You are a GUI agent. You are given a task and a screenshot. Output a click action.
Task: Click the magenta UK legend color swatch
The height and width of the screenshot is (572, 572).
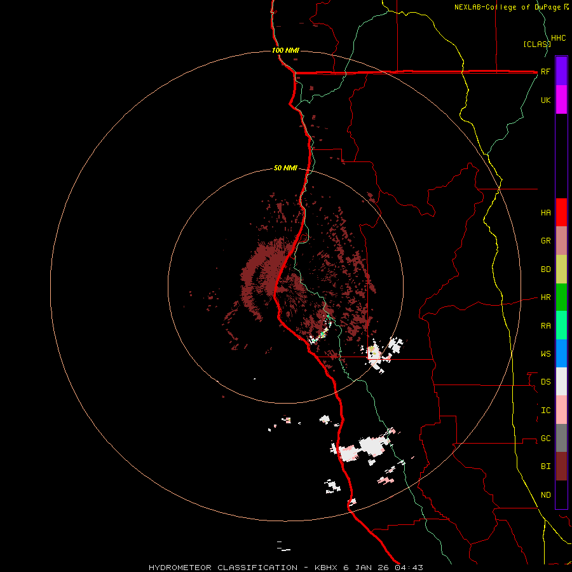[561, 100]
